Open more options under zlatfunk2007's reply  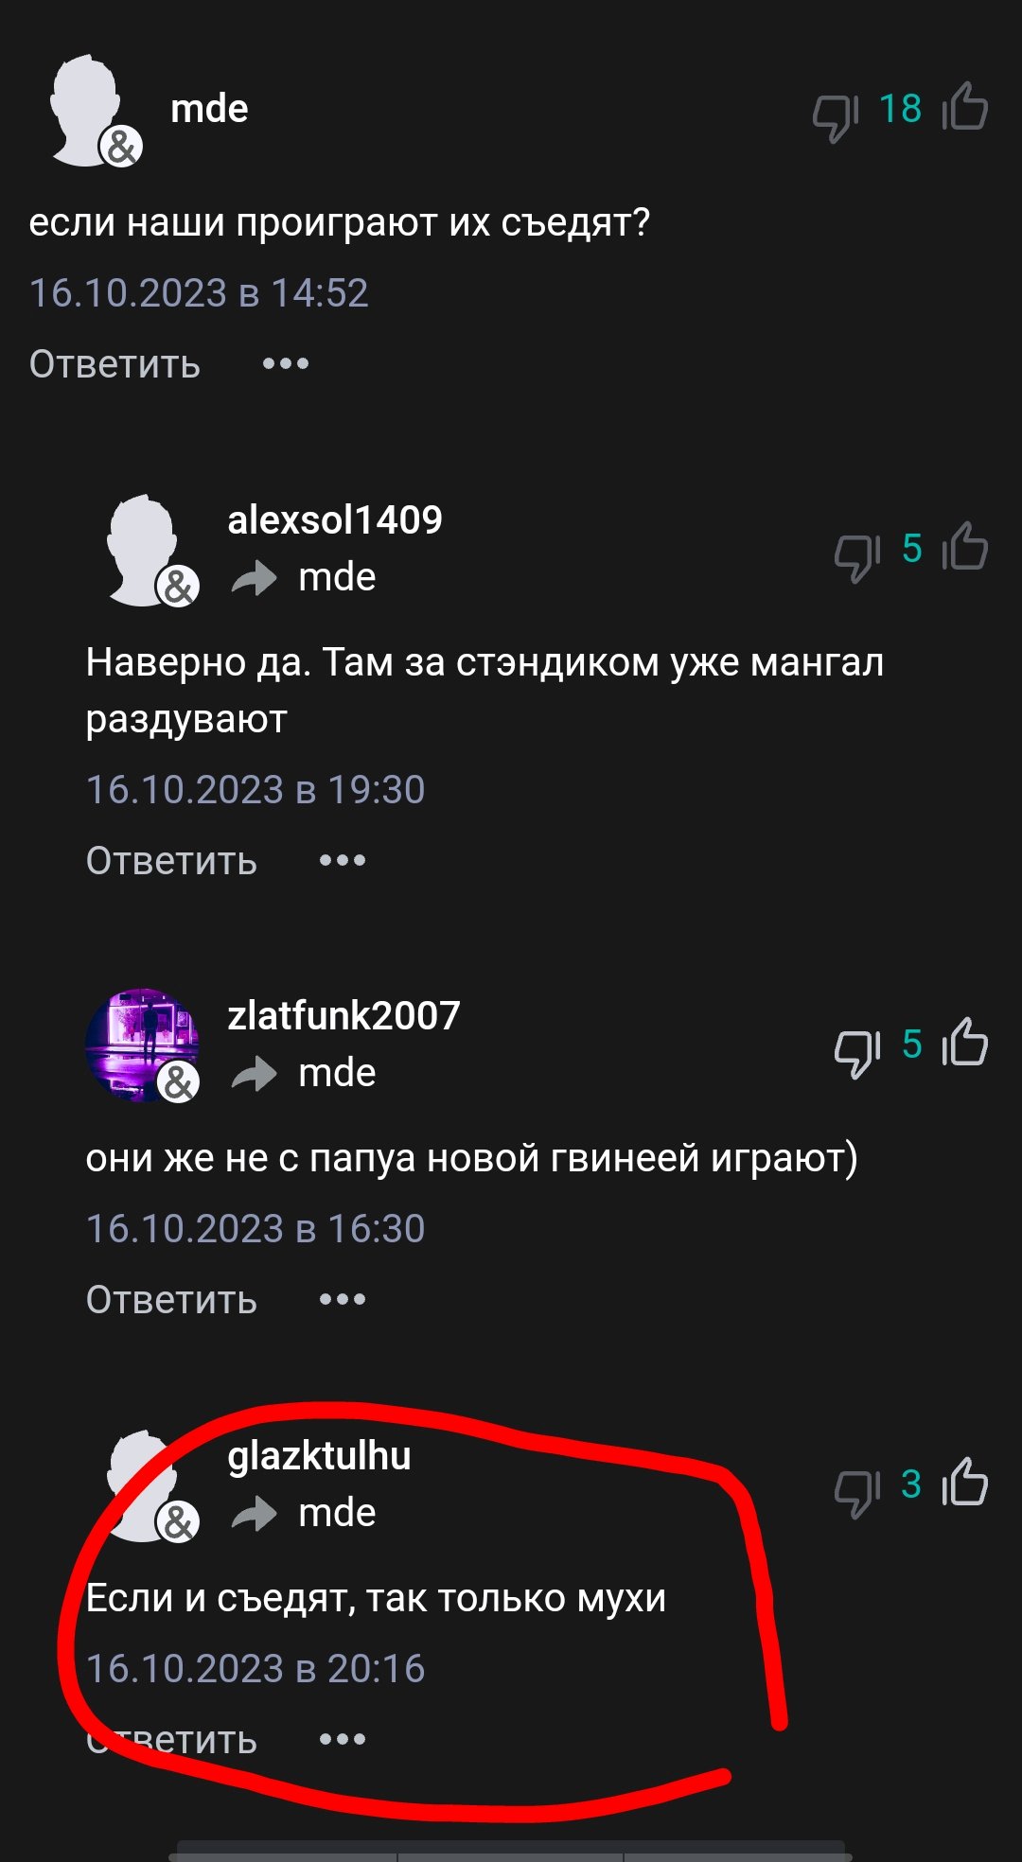click(x=343, y=1300)
